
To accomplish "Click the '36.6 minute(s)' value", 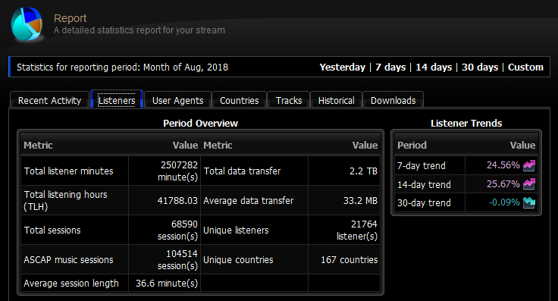I will (167, 284).
